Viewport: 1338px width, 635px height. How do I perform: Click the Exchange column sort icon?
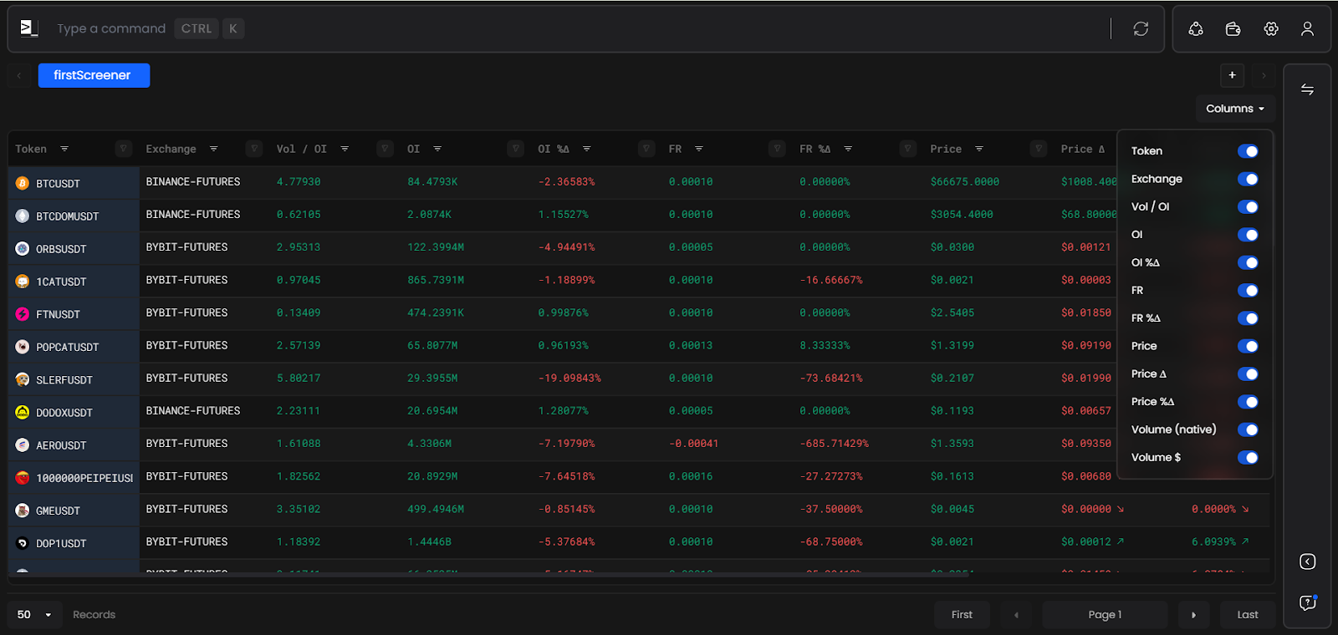point(213,149)
